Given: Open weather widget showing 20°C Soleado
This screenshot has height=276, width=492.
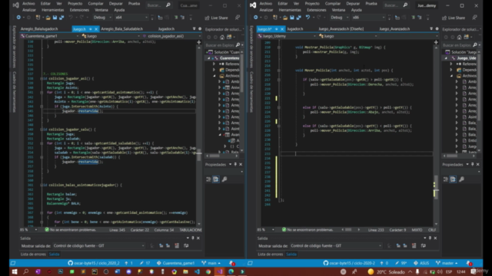Looking at the screenshot, I should coord(386,271).
